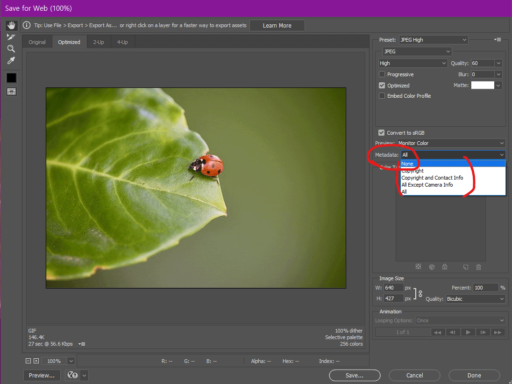The width and height of the screenshot is (512, 384).
Task: Click the white Matte color swatch
Action: click(x=482, y=85)
